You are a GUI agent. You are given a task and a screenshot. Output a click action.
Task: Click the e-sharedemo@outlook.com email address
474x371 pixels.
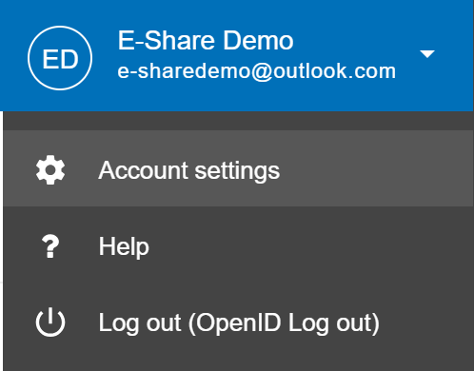click(x=257, y=71)
